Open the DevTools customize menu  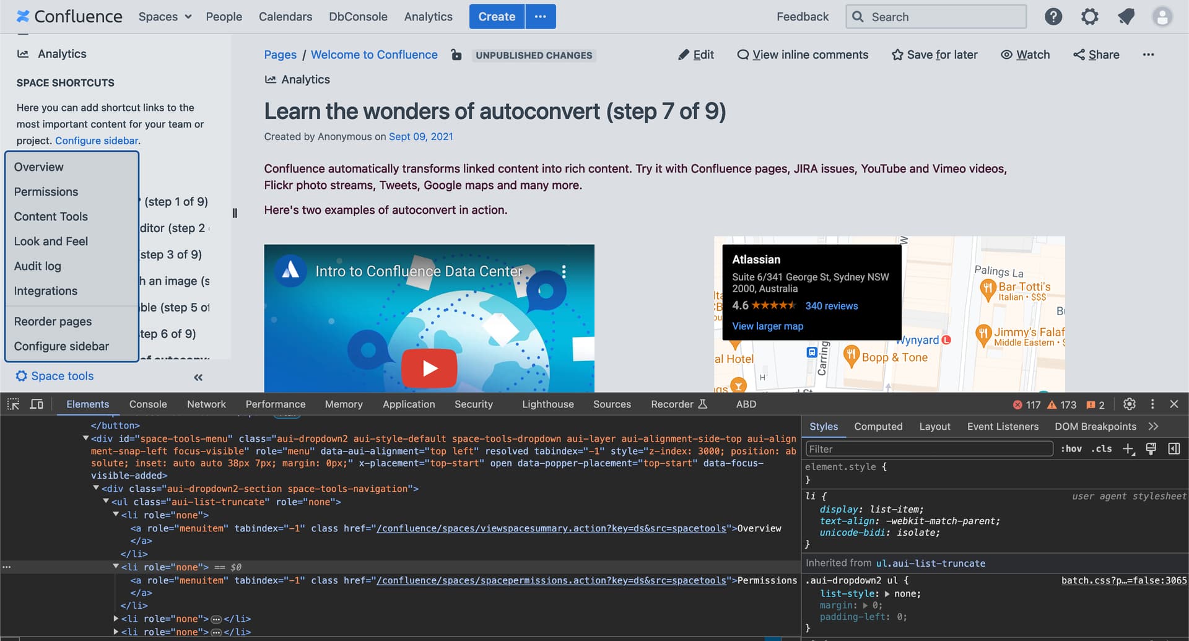[1152, 404]
